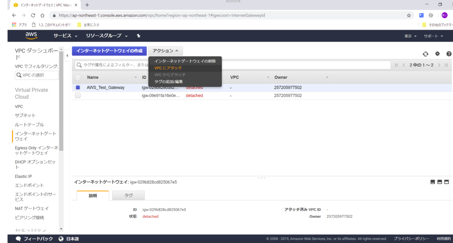Viewport: 453px width, 243px height.
Task: Open プライバシーポリシー footer link
Action: coord(411,239)
